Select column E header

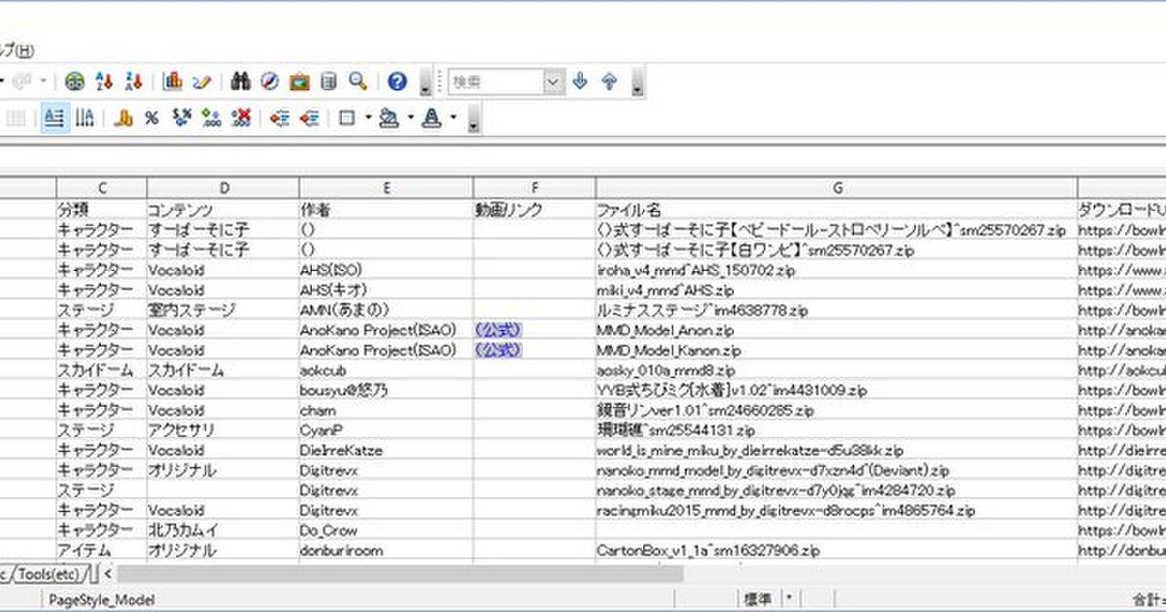pyautogui.click(x=386, y=188)
